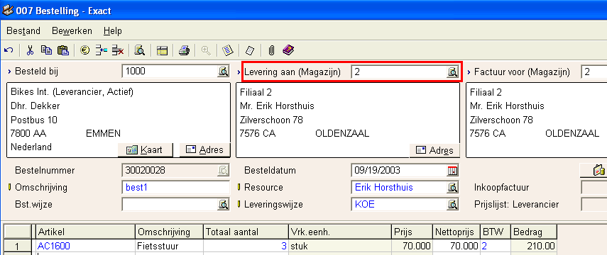Click the purple help book icon
The width and height of the screenshot is (607, 255).
pyautogui.click(x=288, y=50)
